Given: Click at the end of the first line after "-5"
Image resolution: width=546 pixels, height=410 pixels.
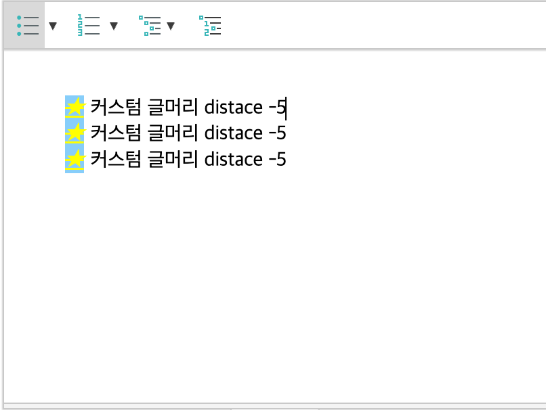Looking at the screenshot, I should 286,108.
